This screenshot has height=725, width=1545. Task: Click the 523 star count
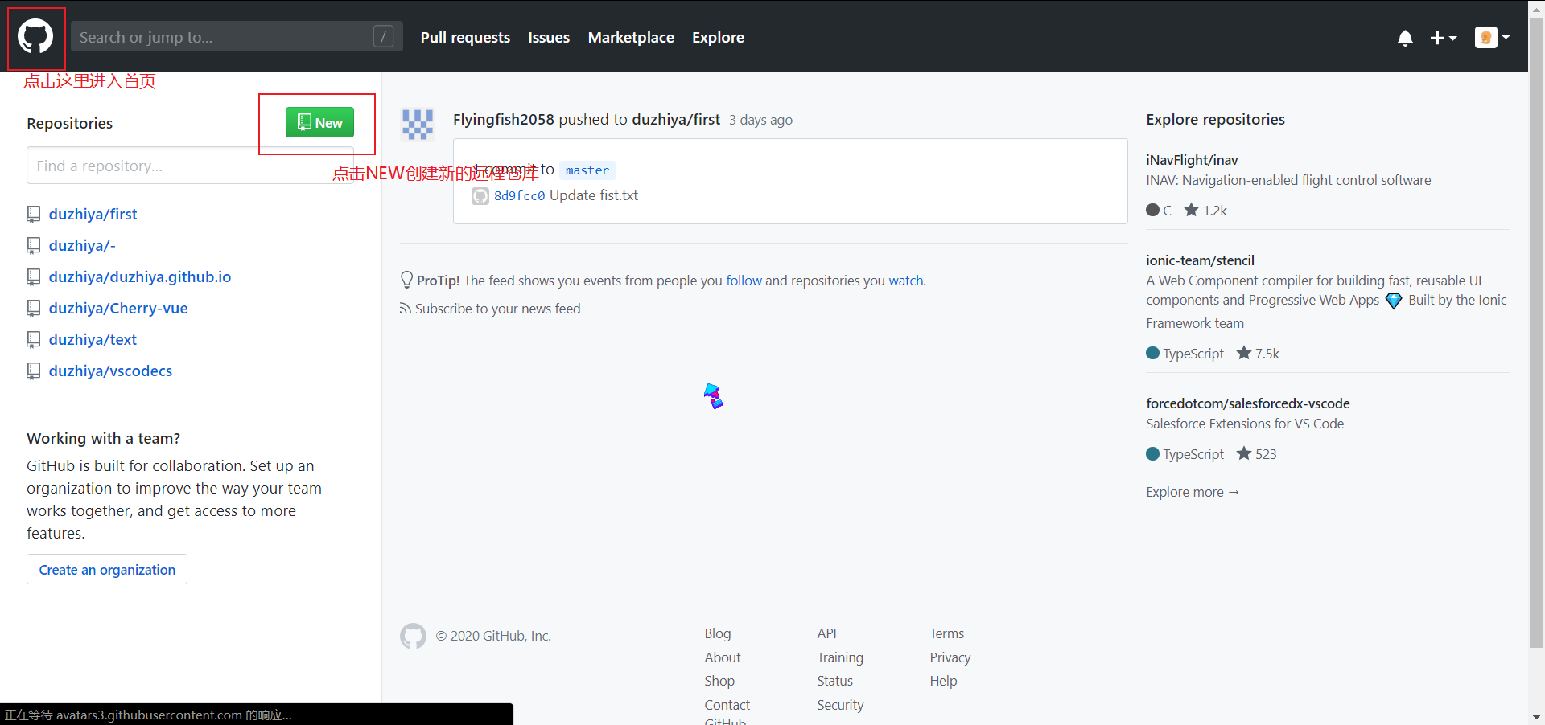click(x=1257, y=453)
